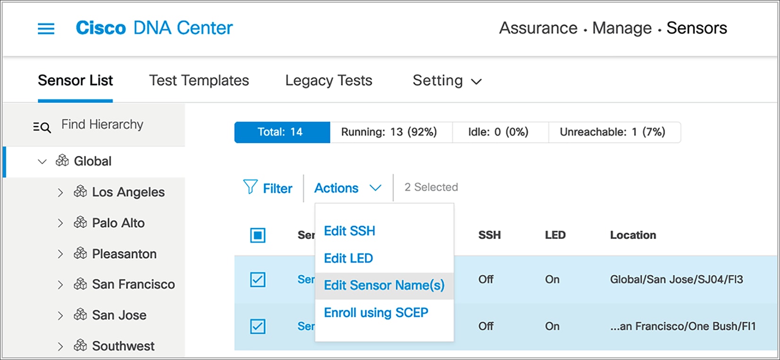The height and width of the screenshot is (360, 780).
Task: Click the Find Hierarchy search icon
Action: [x=42, y=127]
